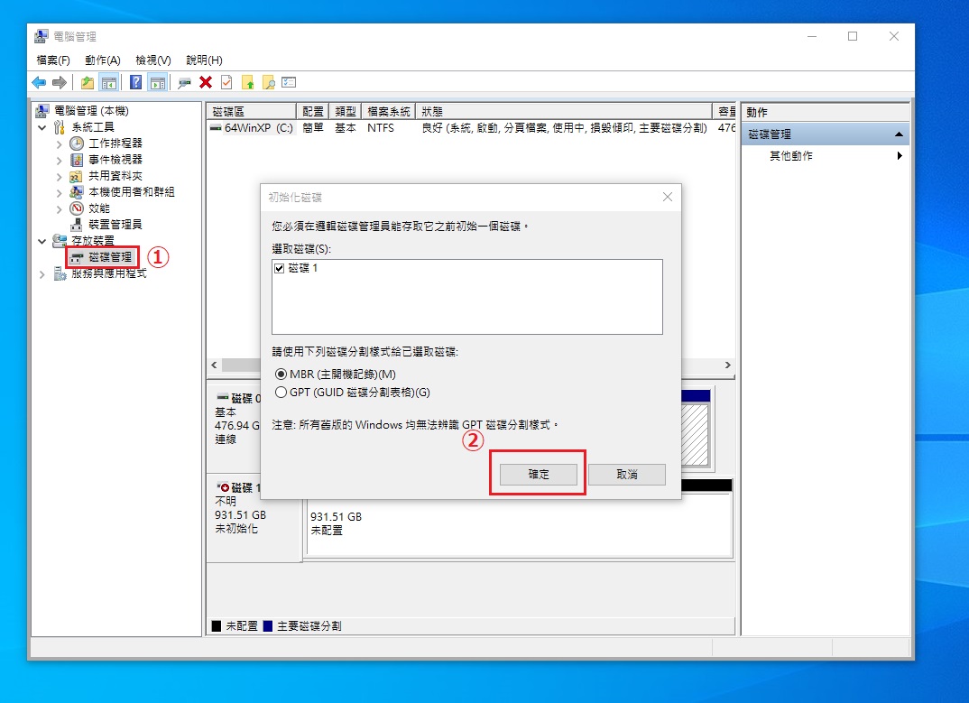
Task: Click the magnifier search toolbar icon
Action: 268,82
